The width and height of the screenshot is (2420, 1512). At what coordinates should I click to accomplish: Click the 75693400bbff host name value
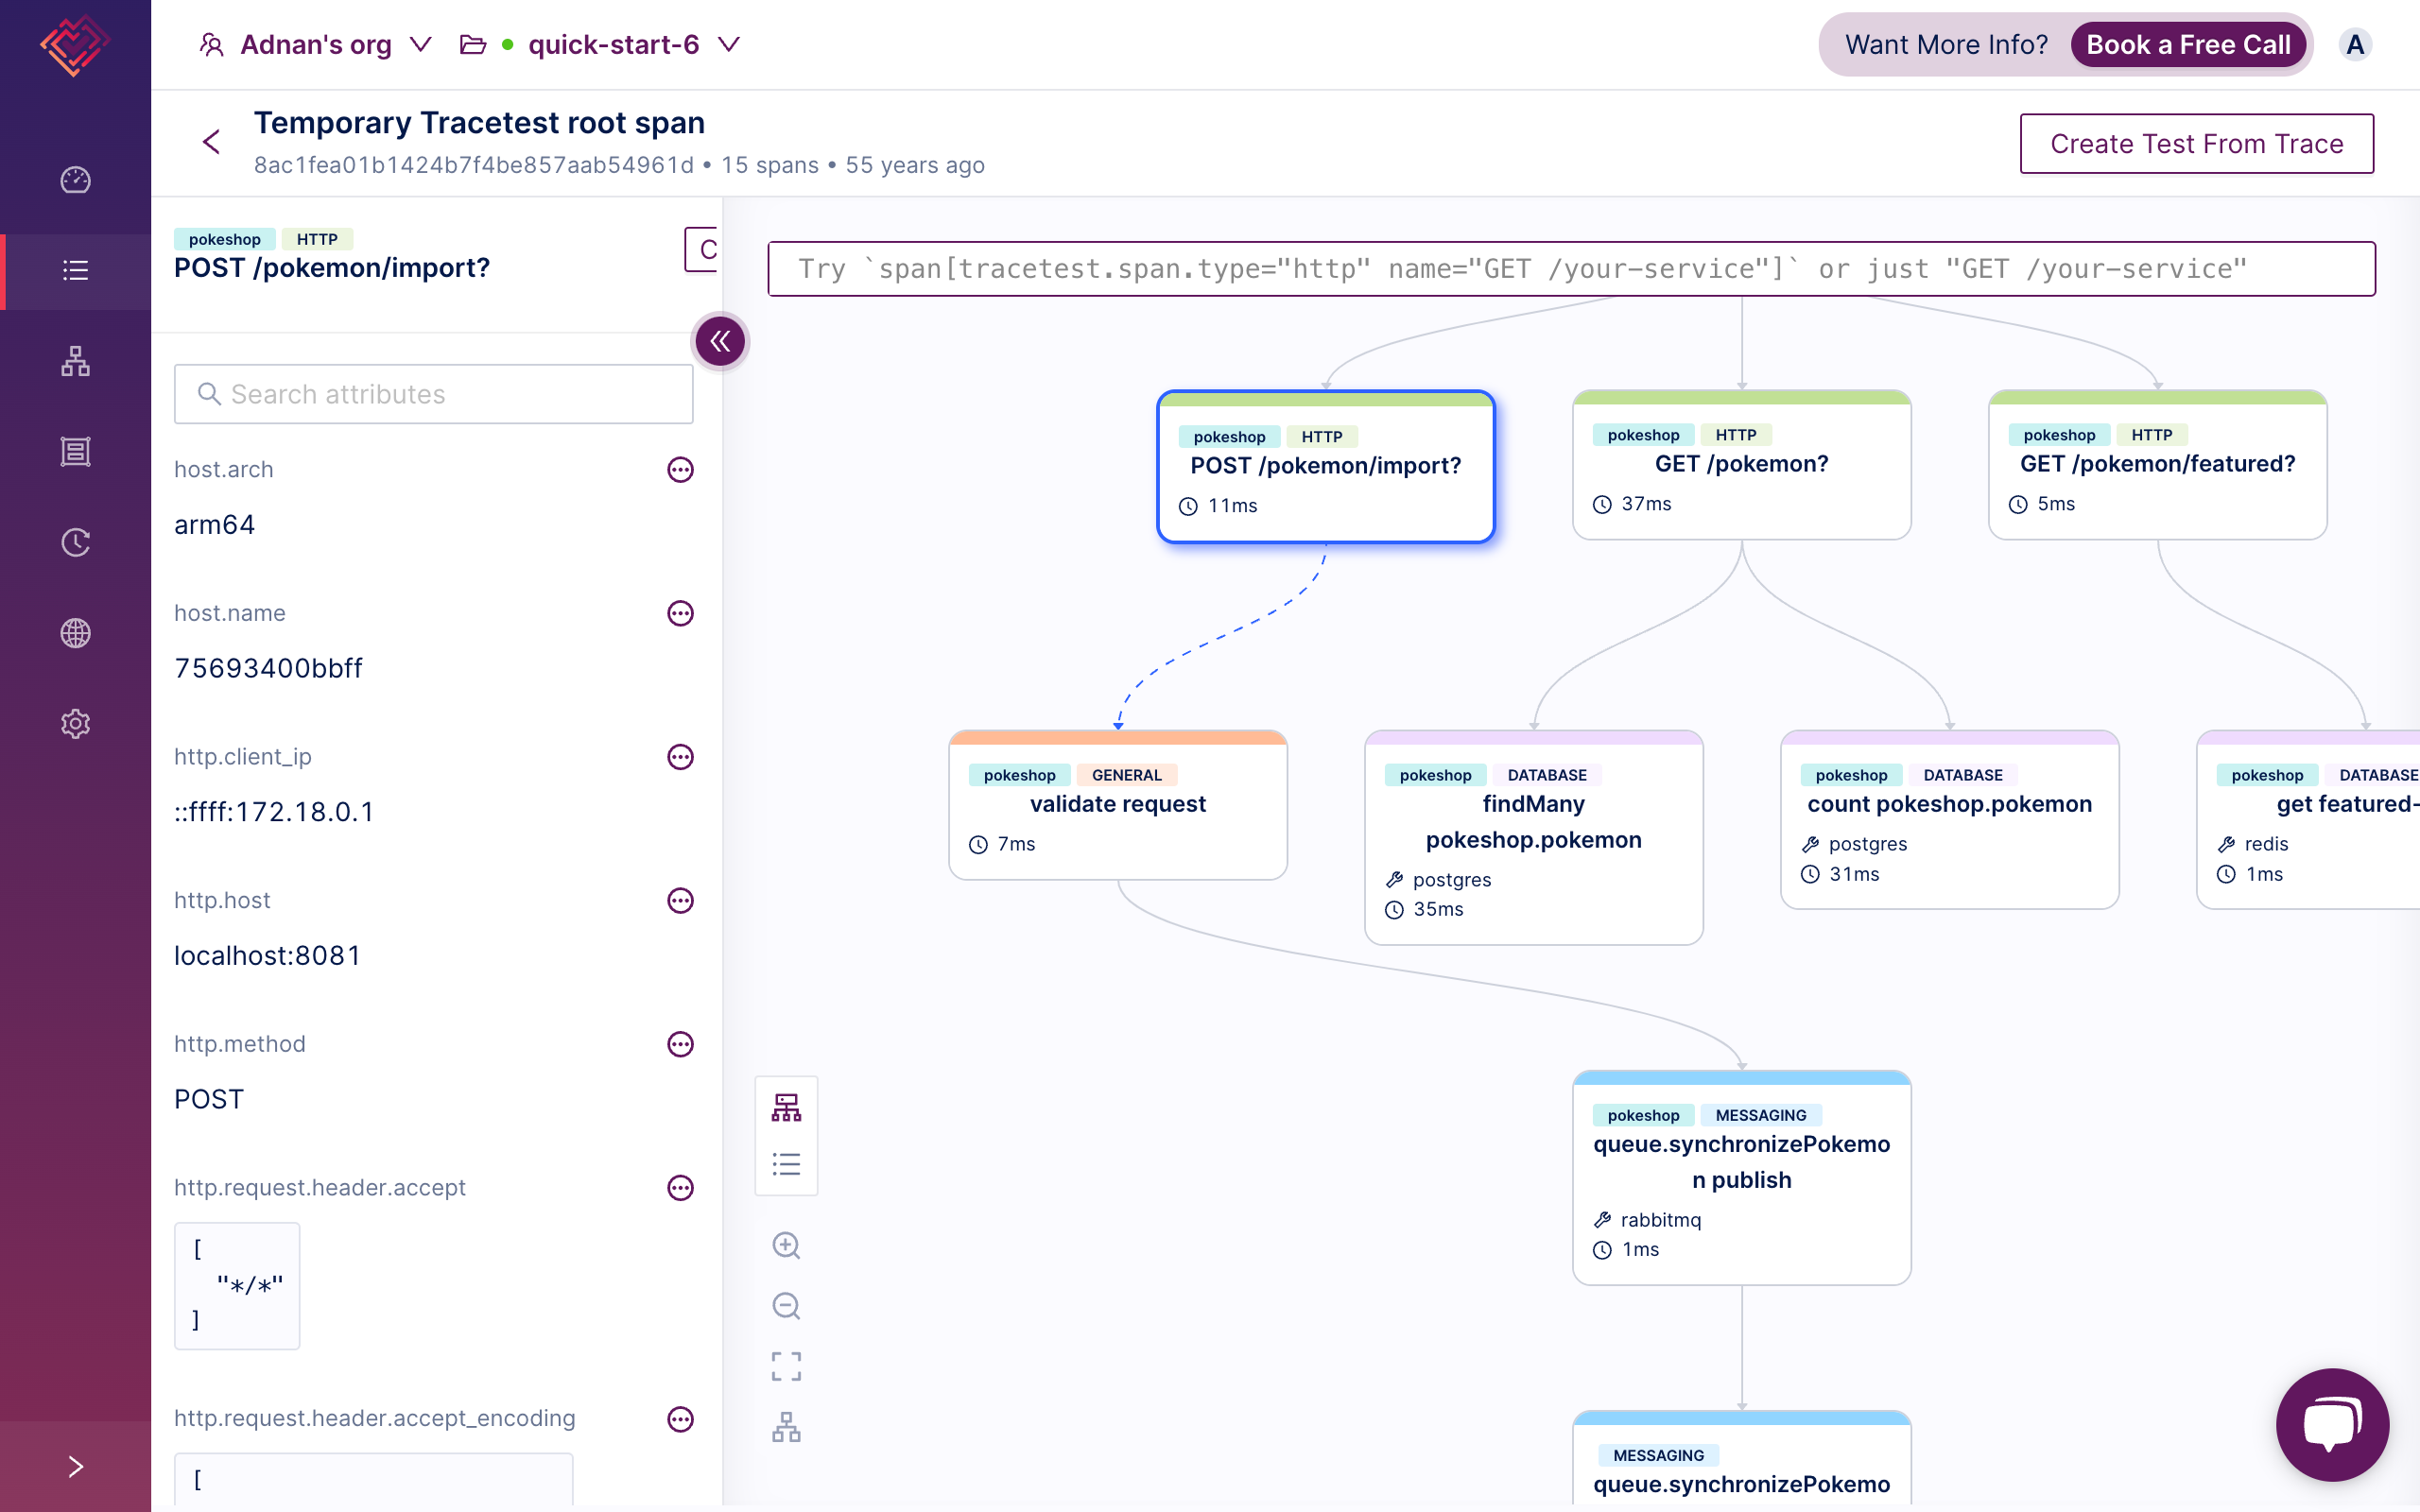[268, 668]
